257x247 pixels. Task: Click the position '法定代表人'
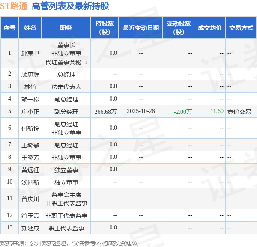pos(66,87)
